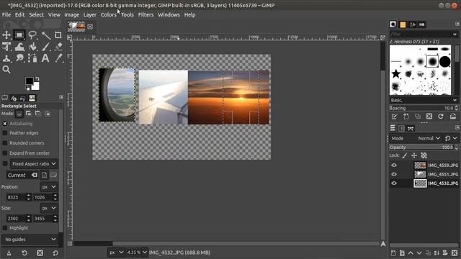Raise the selected layer
Image resolution: width=461 pixels, height=259 pixels.
tap(411, 253)
